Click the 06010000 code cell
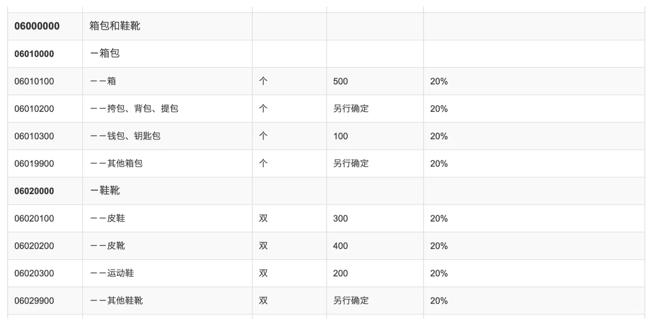This screenshot has width=650, height=325. (x=34, y=54)
